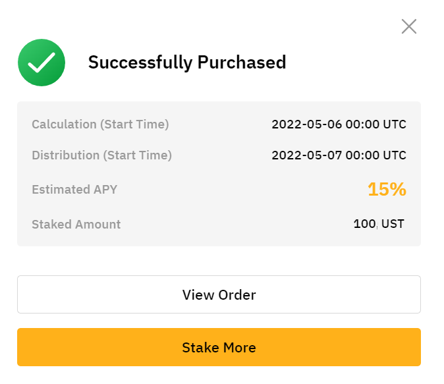Close the purchase confirmation dialog
Screen dimensions: 444x384
click(409, 26)
